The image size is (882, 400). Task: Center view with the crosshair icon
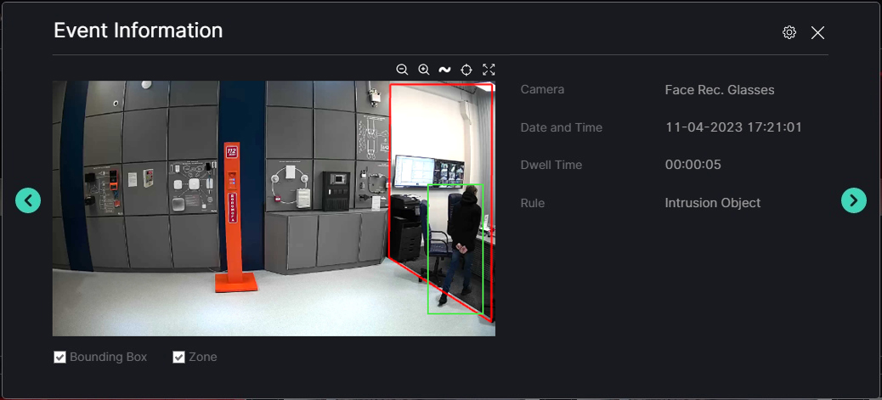click(x=466, y=69)
